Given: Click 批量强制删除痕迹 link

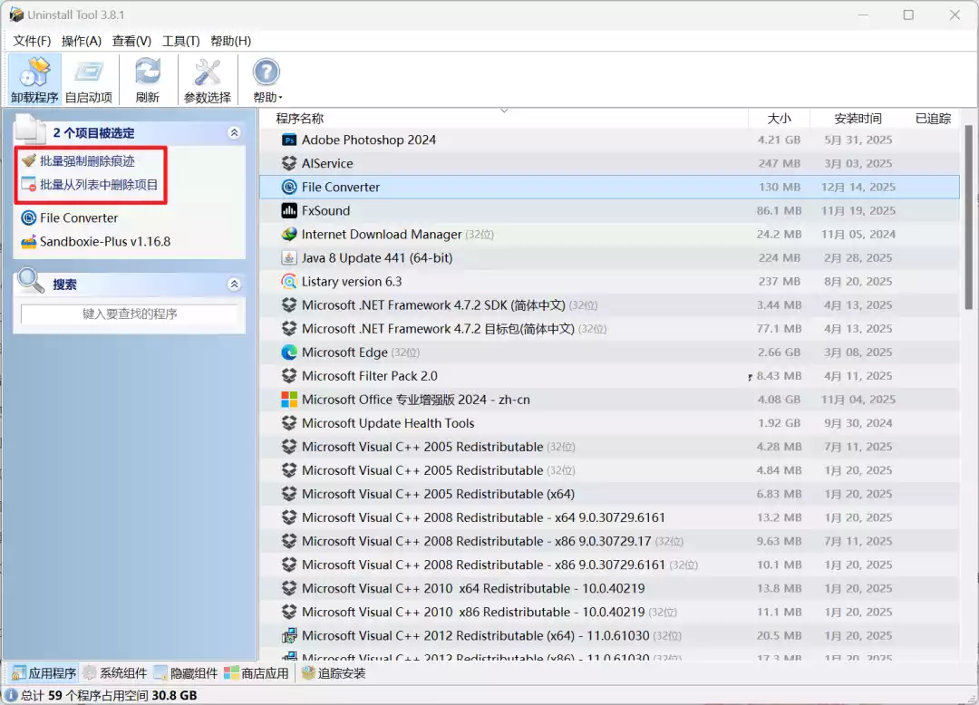Looking at the screenshot, I should pyautogui.click(x=87, y=160).
